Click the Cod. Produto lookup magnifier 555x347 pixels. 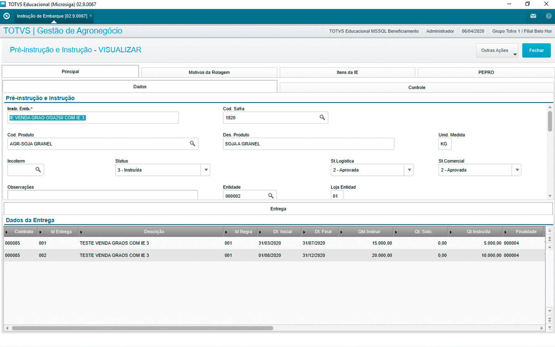[192, 144]
